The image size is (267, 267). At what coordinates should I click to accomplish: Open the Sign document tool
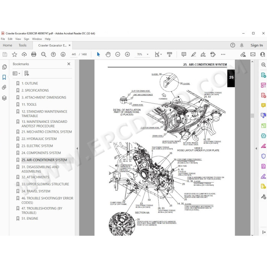tap(203, 54)
